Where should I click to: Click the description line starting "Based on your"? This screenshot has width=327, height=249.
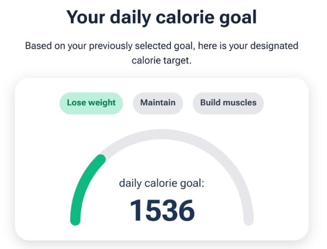coord(162,46)
